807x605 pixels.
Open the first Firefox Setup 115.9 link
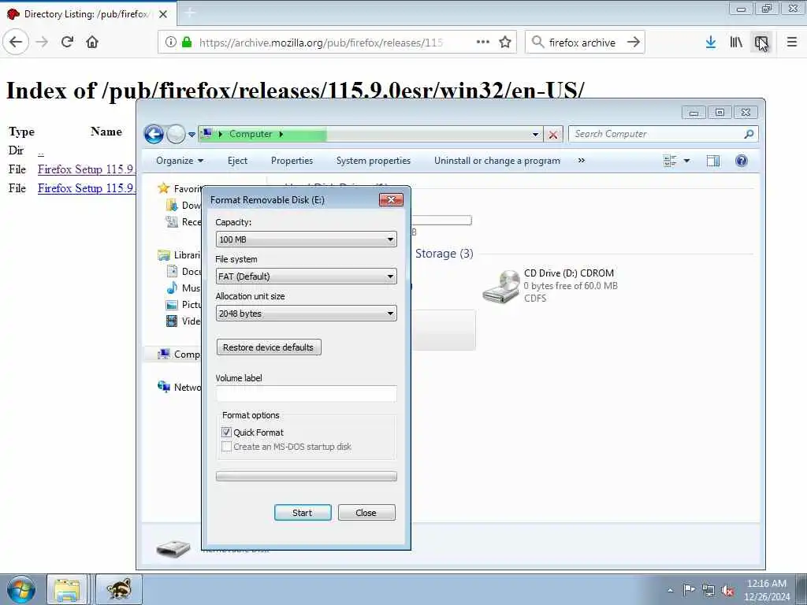click(85, 169)
